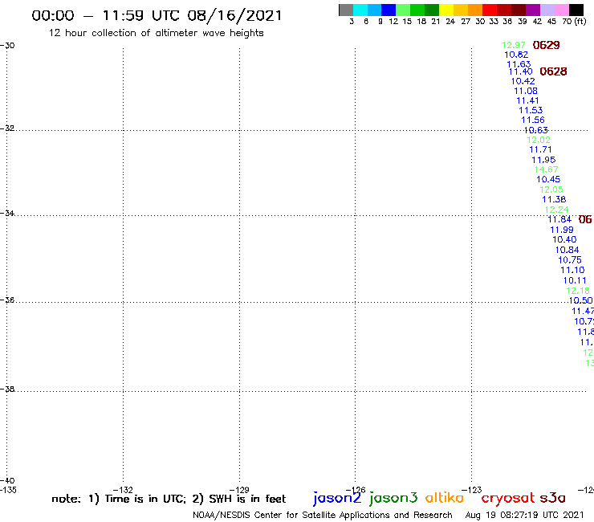Click the green wave height value '12.05'
Screen dimensions: 594x522
point(551,190)
